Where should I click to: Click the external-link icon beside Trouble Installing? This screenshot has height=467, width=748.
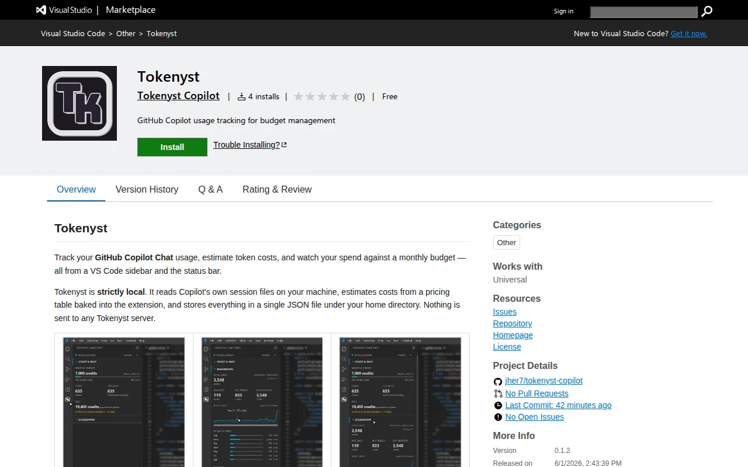pyautogui.click(x=284, y=145)
